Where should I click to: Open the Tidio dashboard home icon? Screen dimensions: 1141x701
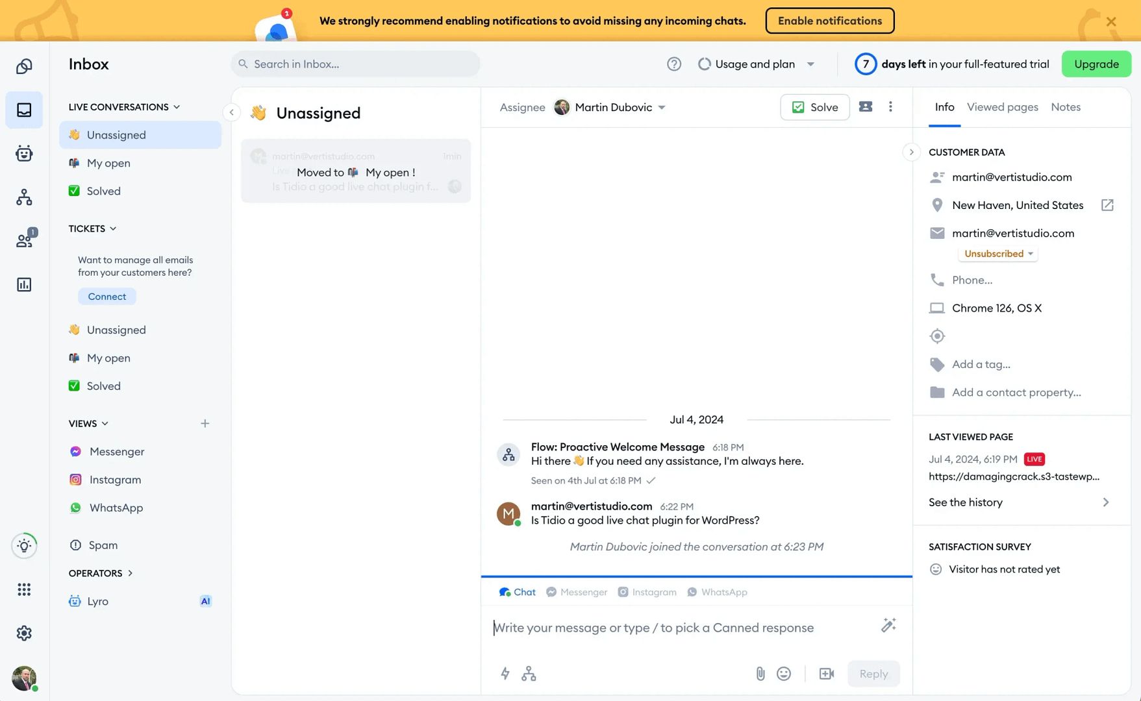tap(24, 66)
